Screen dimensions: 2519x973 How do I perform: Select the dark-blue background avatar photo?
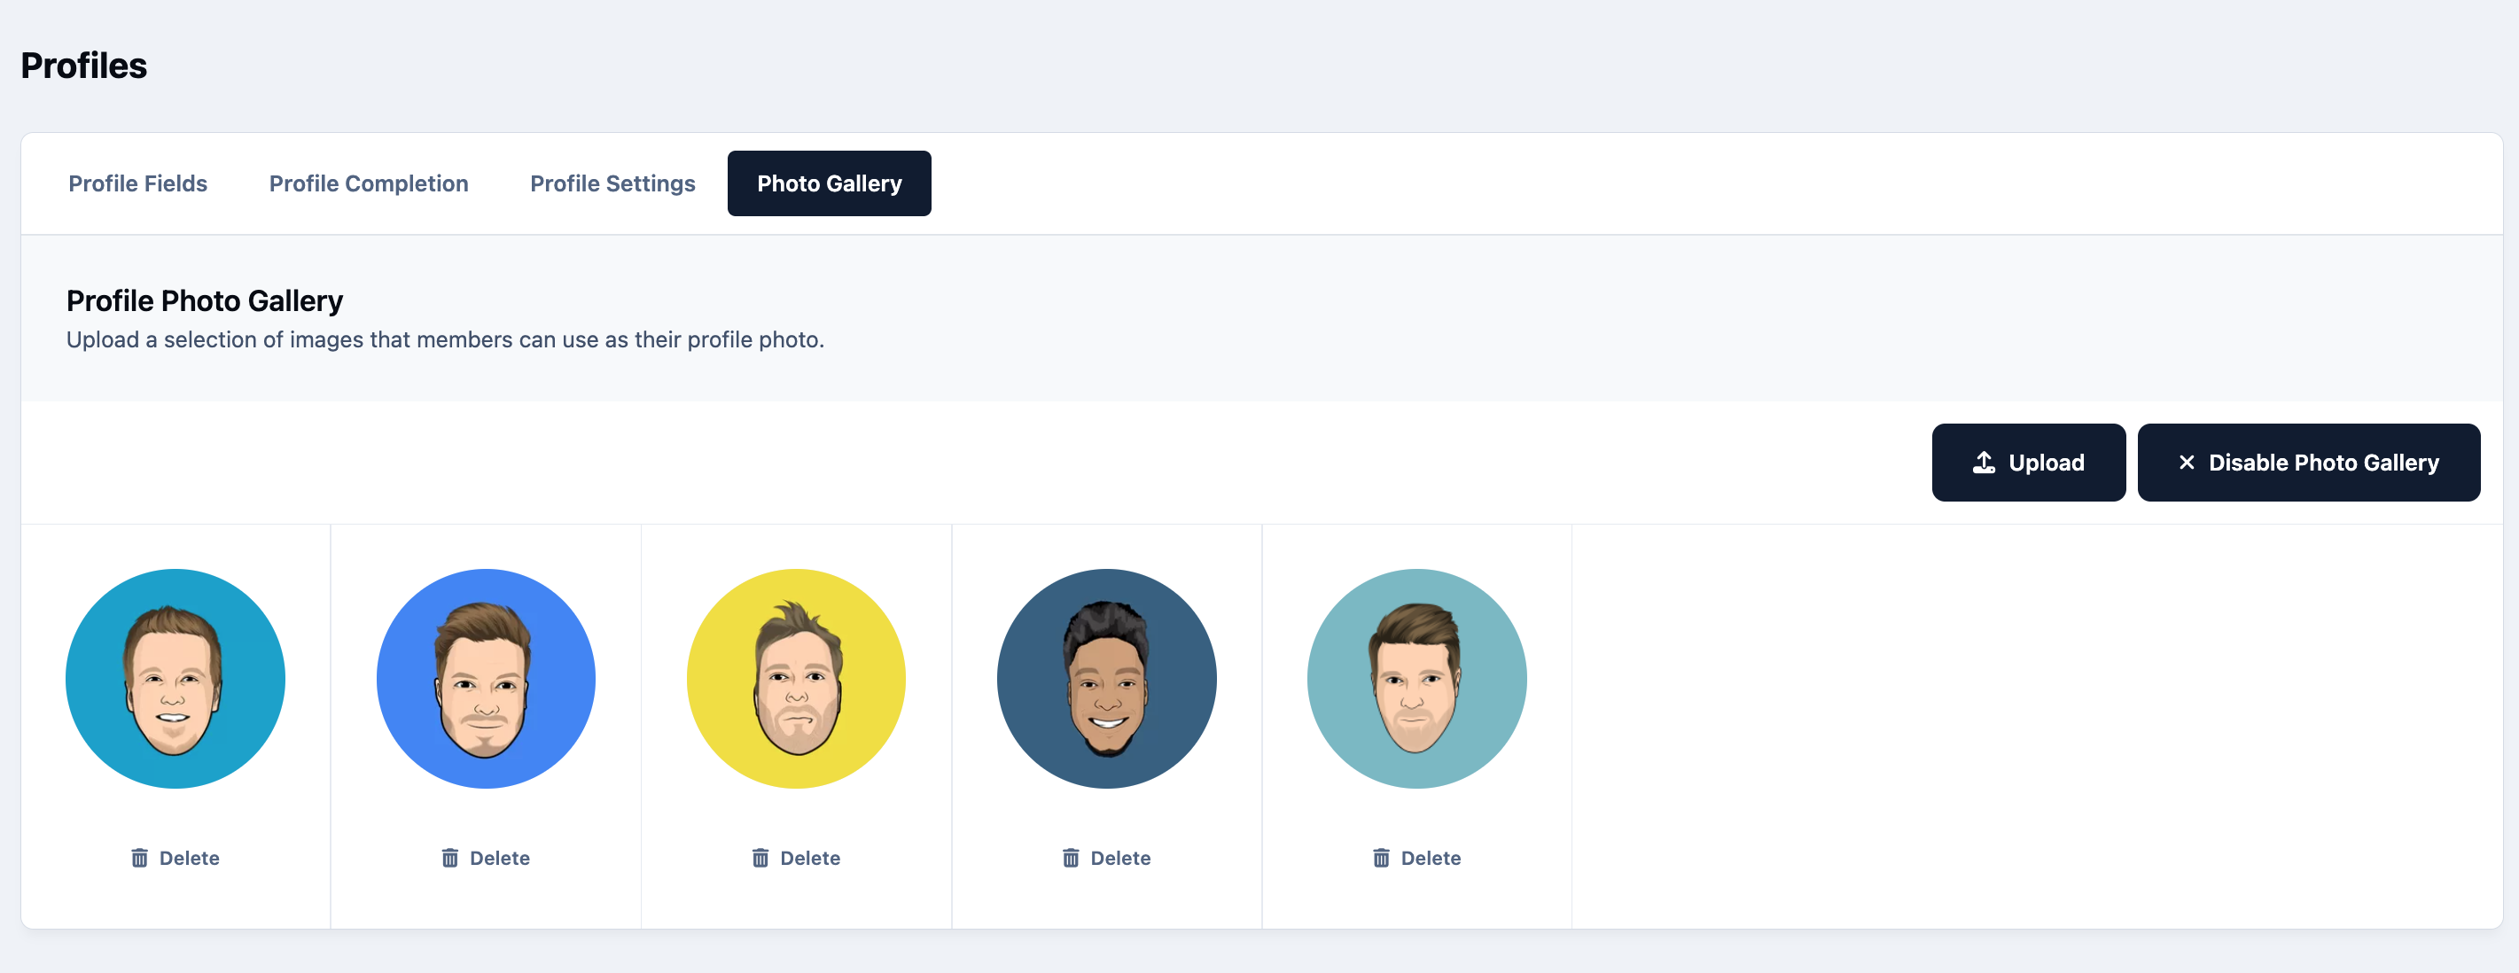point(1107,679)
